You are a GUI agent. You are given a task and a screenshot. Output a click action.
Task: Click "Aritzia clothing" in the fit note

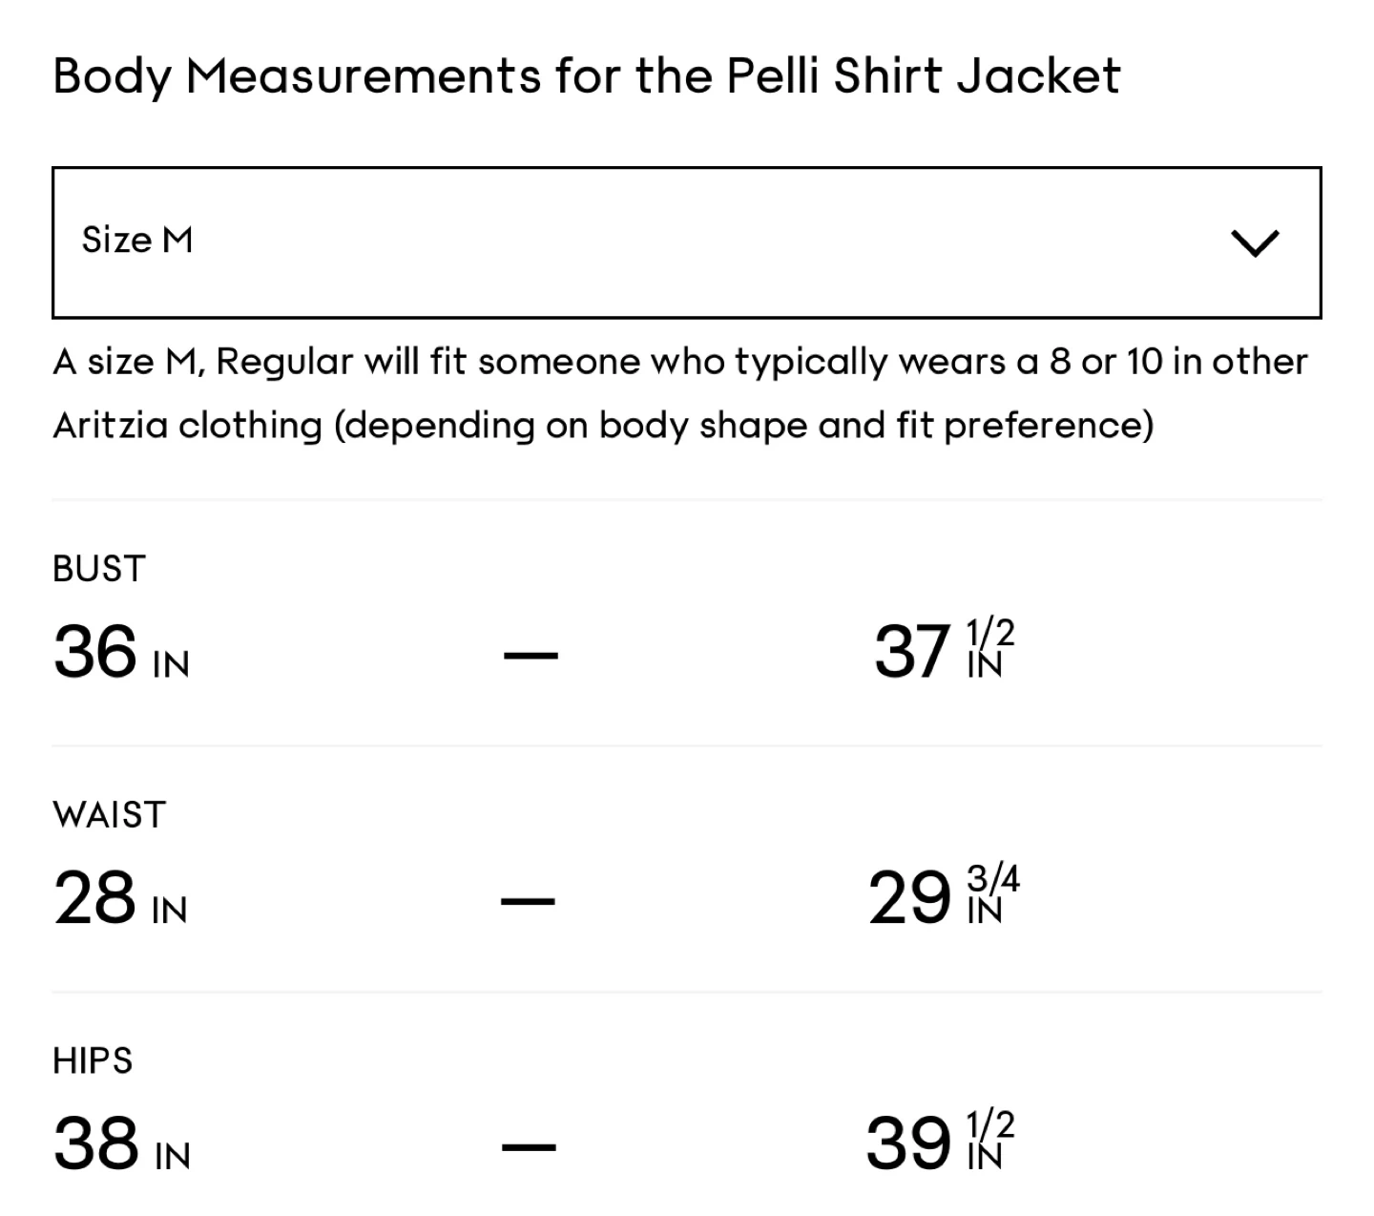(188, 426)
